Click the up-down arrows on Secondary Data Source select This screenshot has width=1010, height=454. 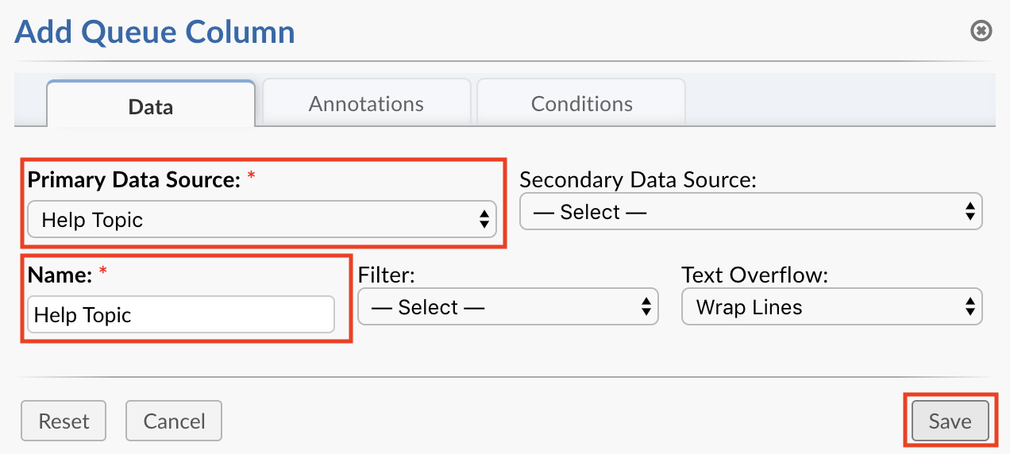(969, 212)
